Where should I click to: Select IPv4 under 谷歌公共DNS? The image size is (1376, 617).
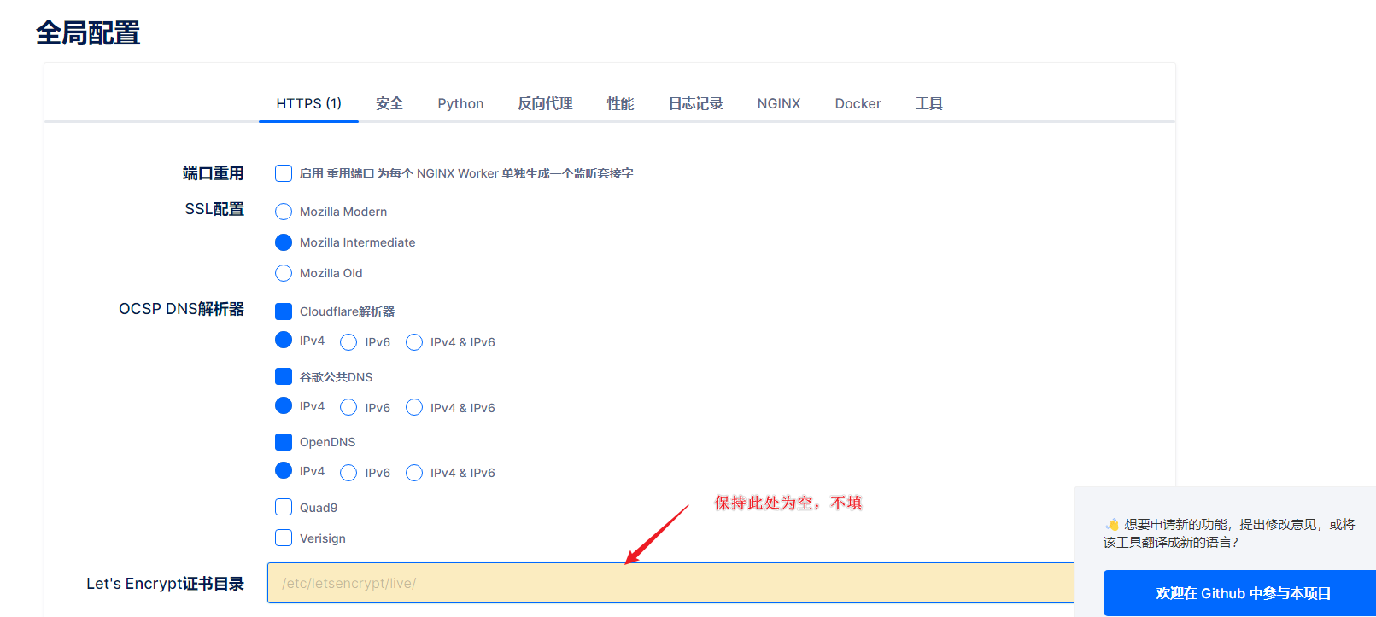[x=284, y=405]
